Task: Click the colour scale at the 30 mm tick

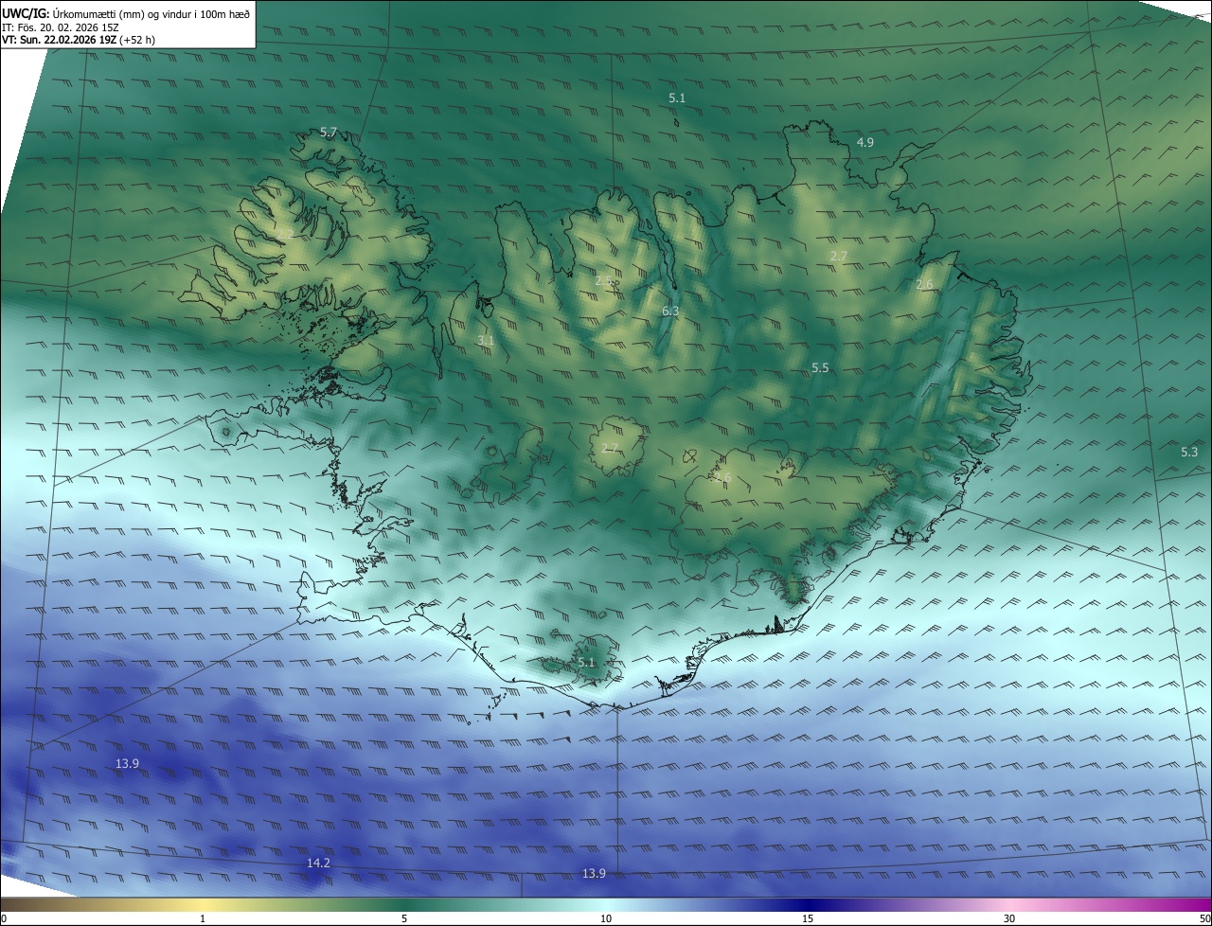Action: pyautogui.click(x=1009, y=906)
